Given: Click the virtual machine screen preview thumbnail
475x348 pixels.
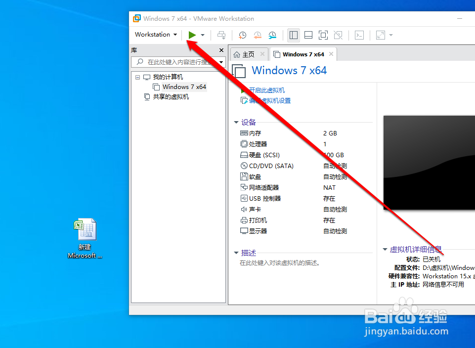Looking at the screenshot, I should click(x=429, y=163).
